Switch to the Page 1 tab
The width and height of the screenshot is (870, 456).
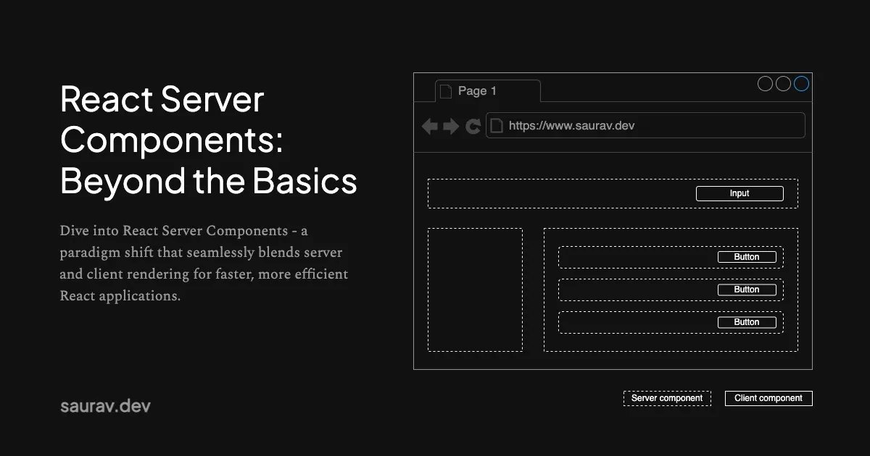478,90
